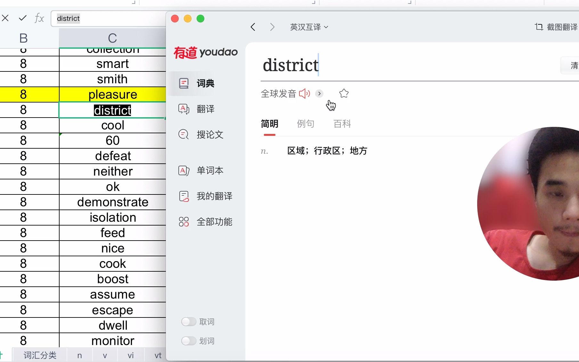Image resolution: width=579 pixels, height=362 pixels.
Task: Click the cell containing assume
Action: point(113,294)
